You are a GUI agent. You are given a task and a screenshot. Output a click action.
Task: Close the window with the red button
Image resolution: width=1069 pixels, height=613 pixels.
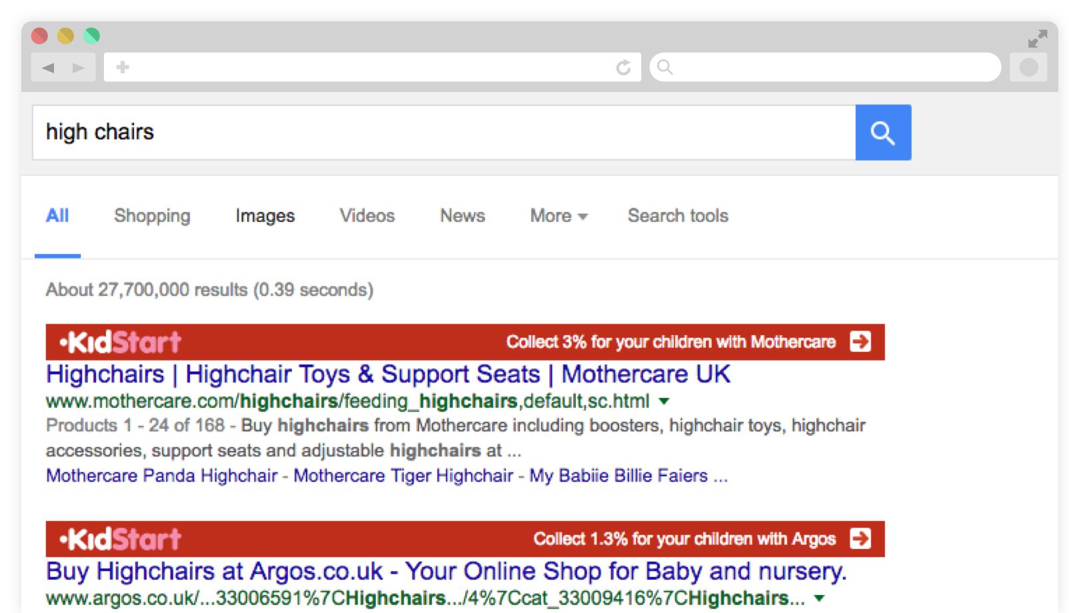39,35
